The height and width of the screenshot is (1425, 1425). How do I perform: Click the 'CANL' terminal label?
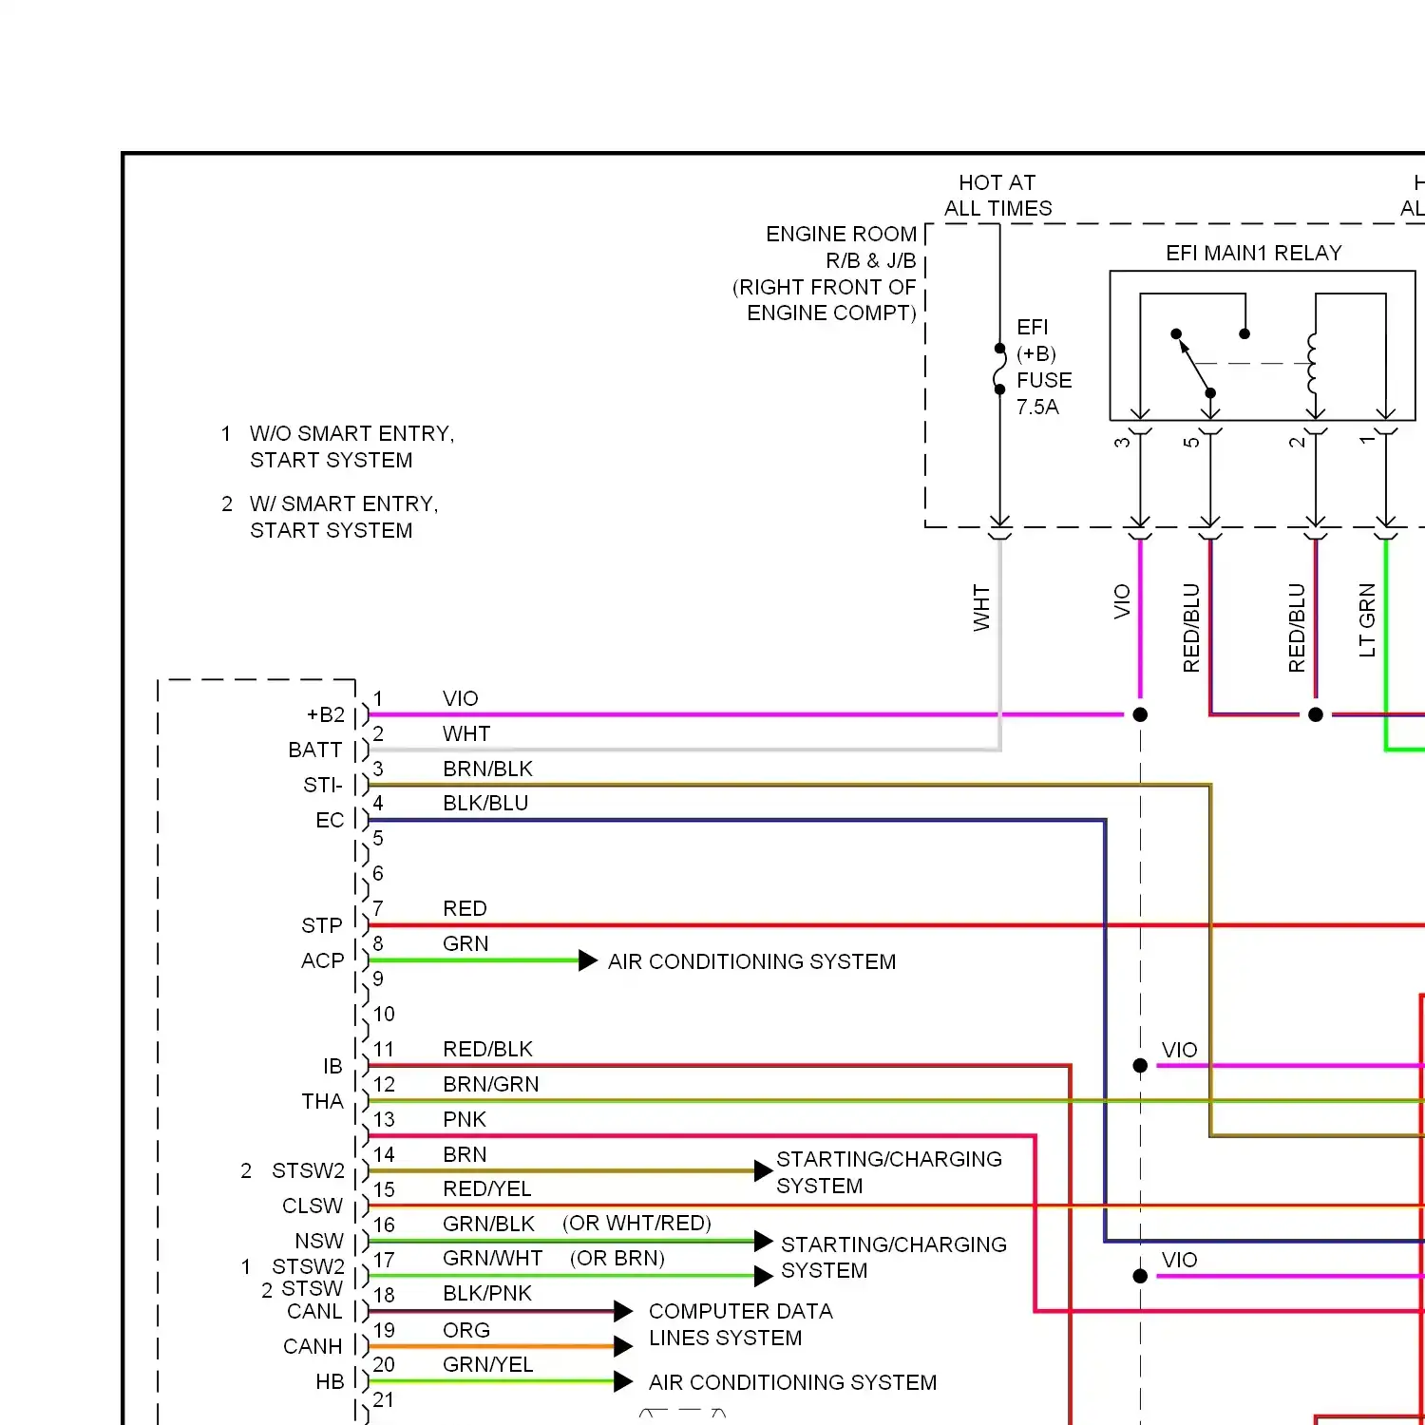coord(313,1311)
